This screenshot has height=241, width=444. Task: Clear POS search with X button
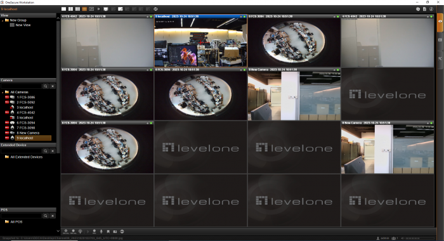click(53, 216)
